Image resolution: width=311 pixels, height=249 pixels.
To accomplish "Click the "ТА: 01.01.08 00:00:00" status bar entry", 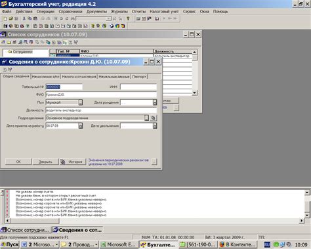I will tap(173, 237).
